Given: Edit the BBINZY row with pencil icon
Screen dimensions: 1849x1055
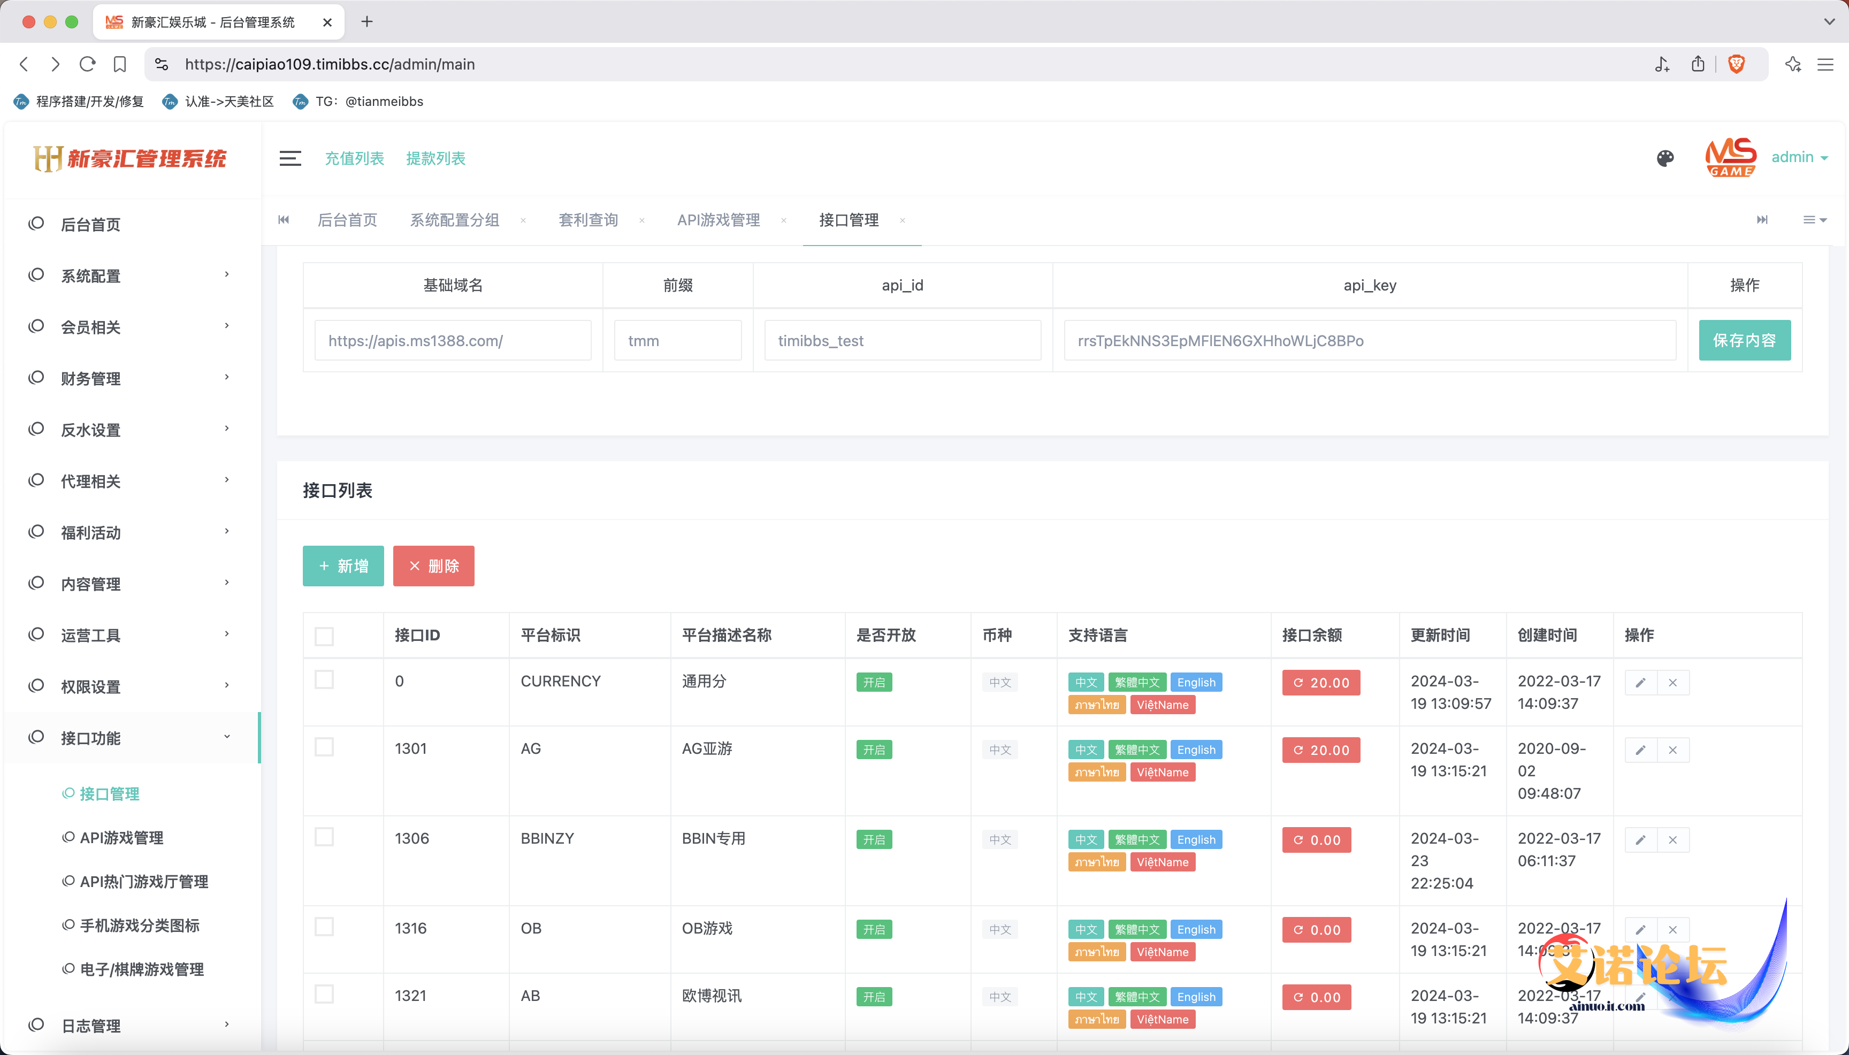Looking at the screenshot, I should pos(1640,840).
